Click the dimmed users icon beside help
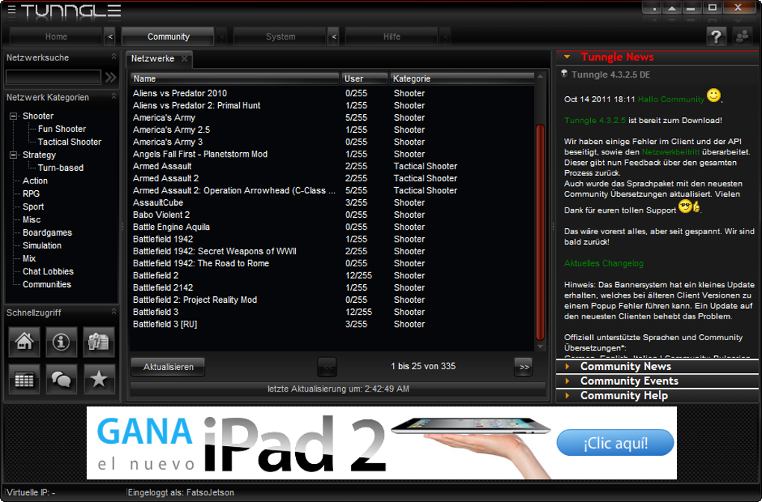The image size is (762, 502). [742, 37]
